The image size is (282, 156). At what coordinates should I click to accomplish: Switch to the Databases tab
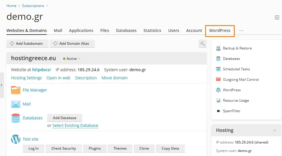(x=126, y=31)
